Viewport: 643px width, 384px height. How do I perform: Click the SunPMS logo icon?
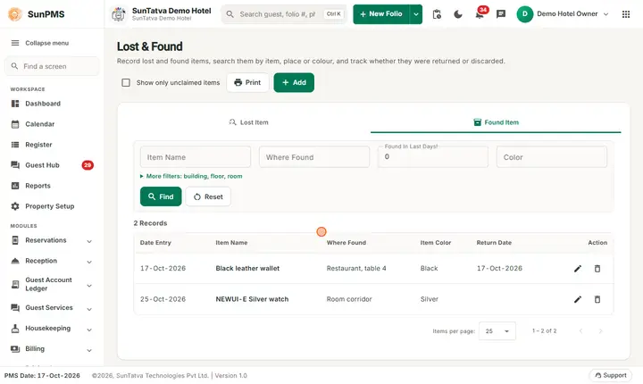(15, 14)
